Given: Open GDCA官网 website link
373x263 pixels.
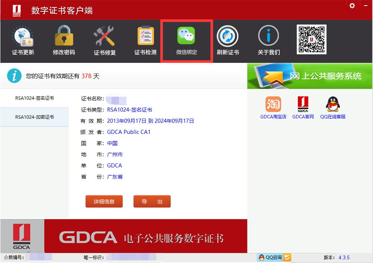Looking at the screenshot, I should [303, 108].
